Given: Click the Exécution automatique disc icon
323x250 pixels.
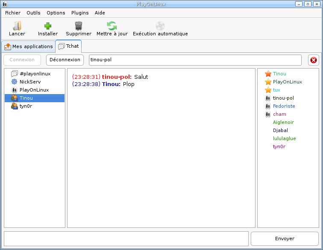Looking at the screenshot, I should point(160,26).
